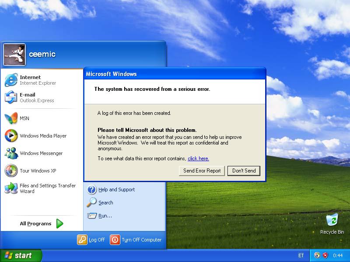This screenshot has width=350, height=262.
Task: Click the ceemic user name text
Action: (x=42, y=54)
